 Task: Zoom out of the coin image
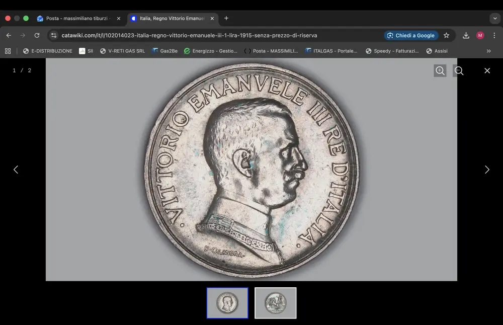click(459, 71)
